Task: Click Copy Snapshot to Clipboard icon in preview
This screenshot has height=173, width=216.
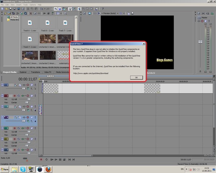Action: (129, 13)
